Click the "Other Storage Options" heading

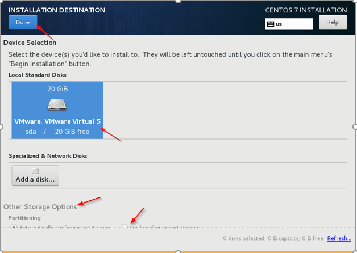pos(40,207)
